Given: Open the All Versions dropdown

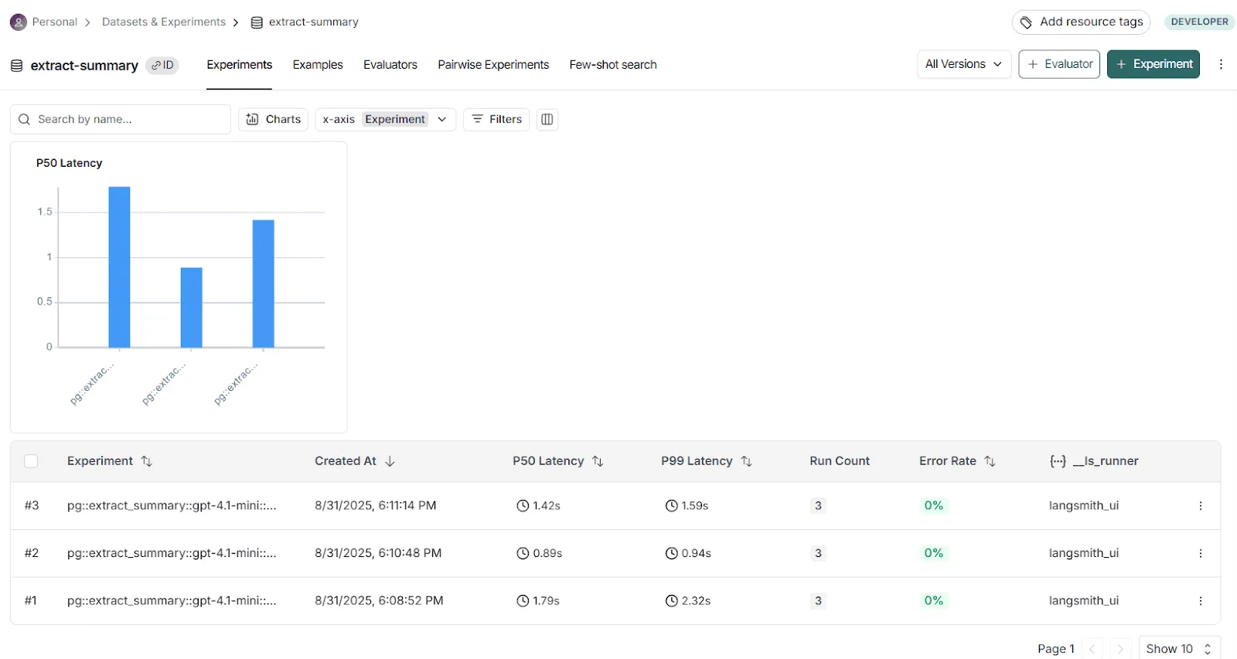Looking at the screenshot, I should pos(963,64).
